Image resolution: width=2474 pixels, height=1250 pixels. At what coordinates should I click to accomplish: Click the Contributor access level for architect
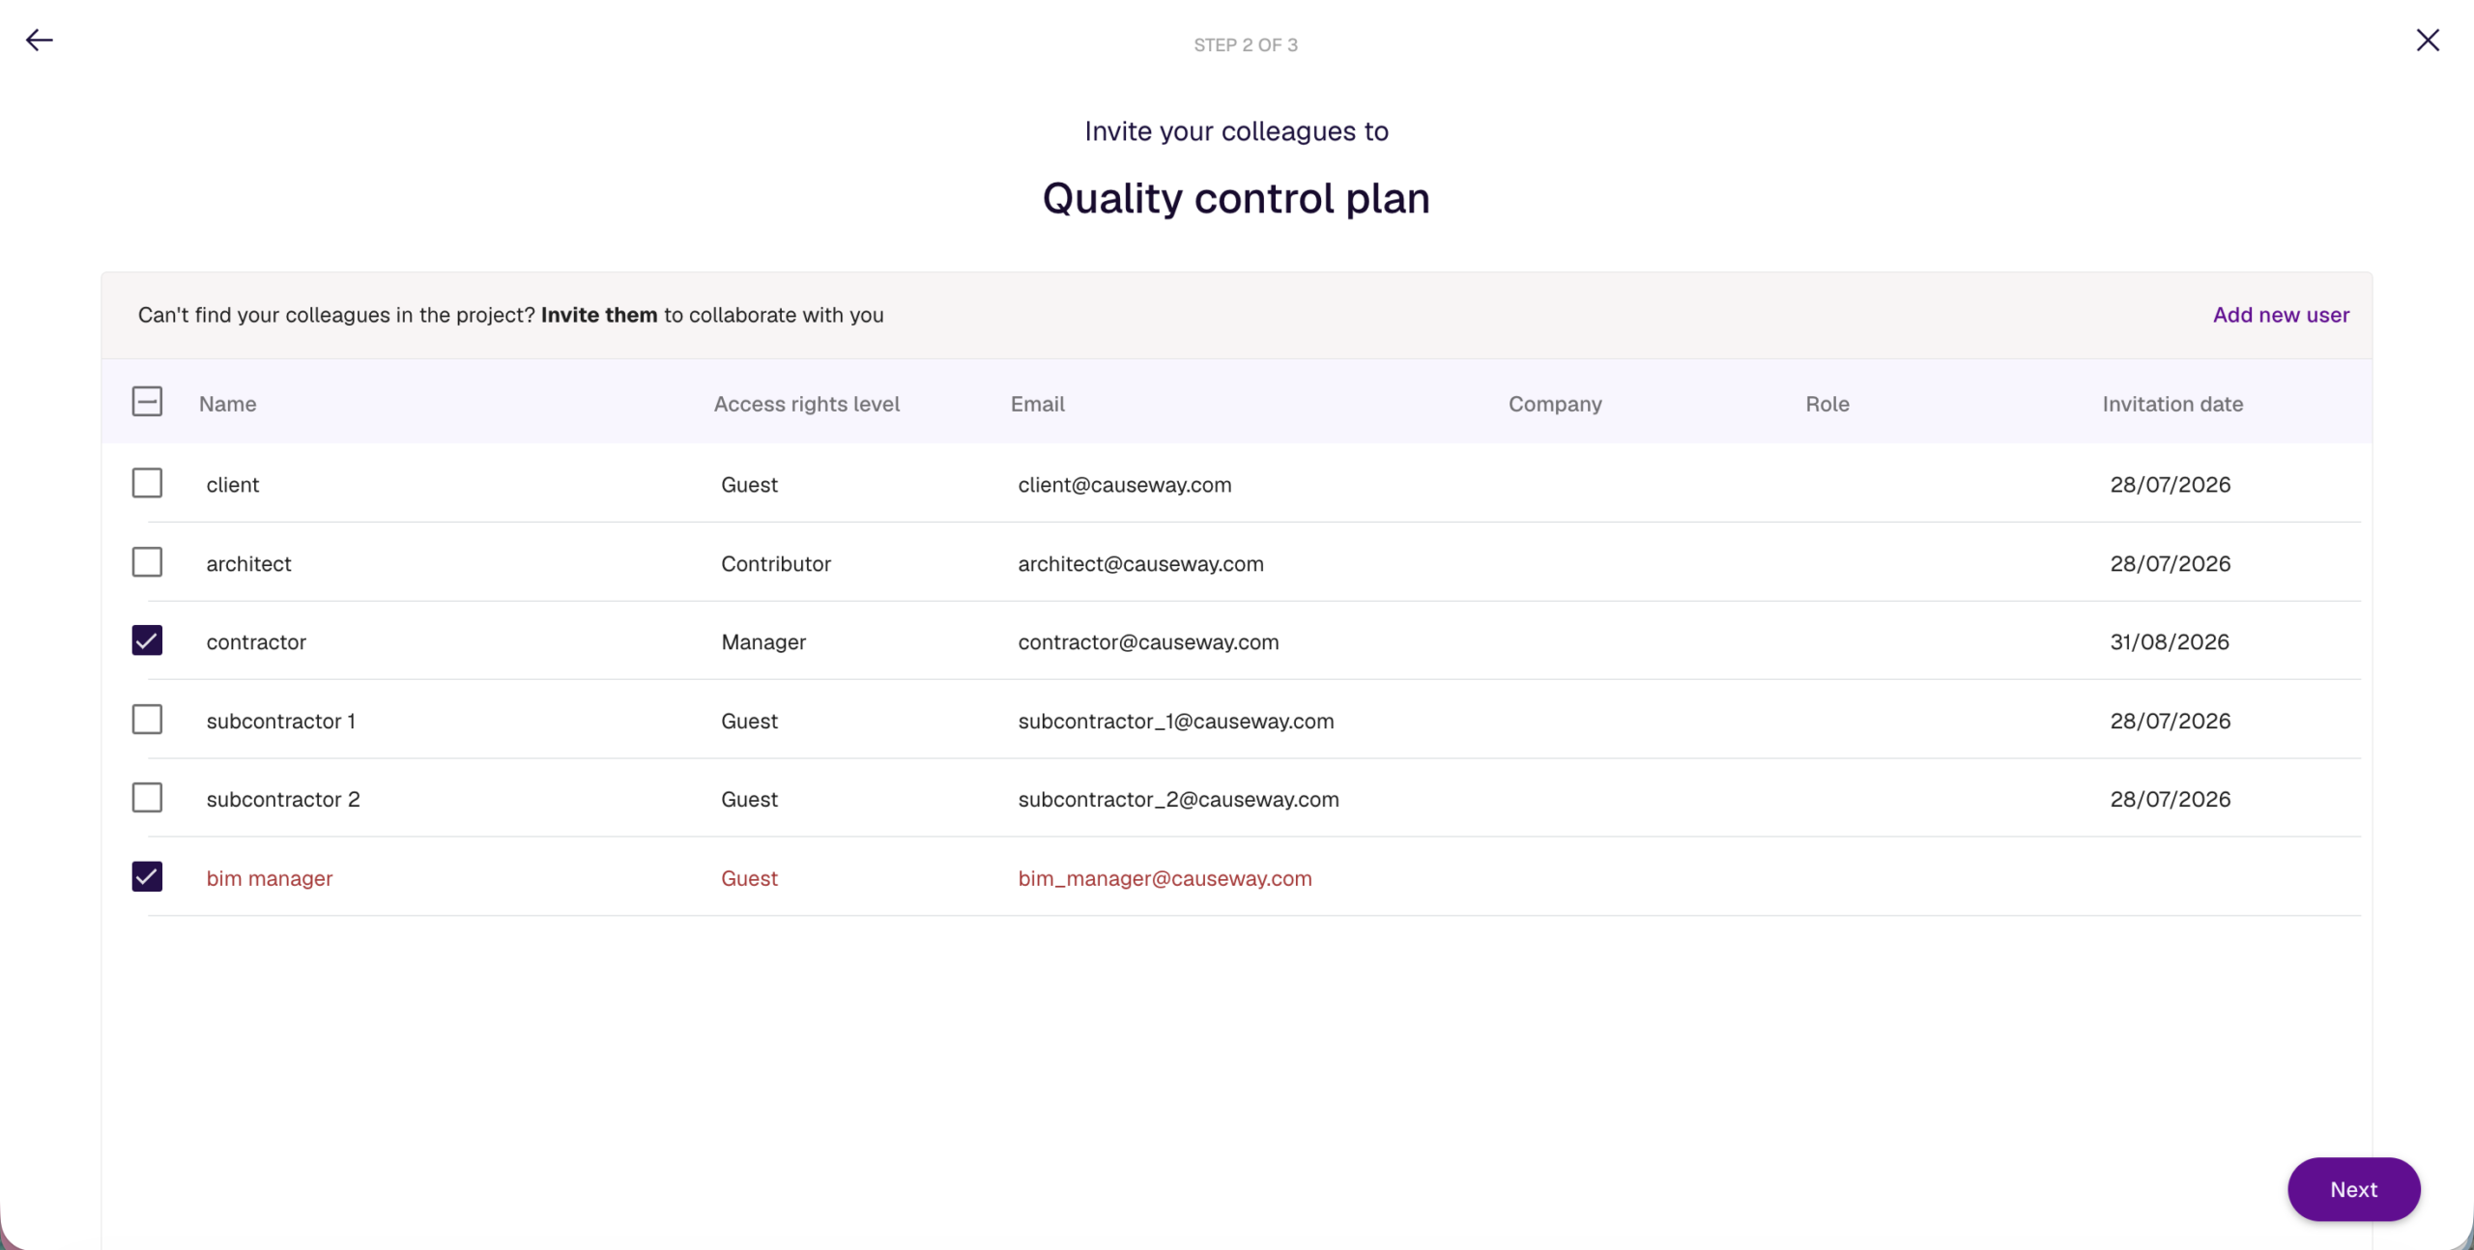[x=776, y=564]
